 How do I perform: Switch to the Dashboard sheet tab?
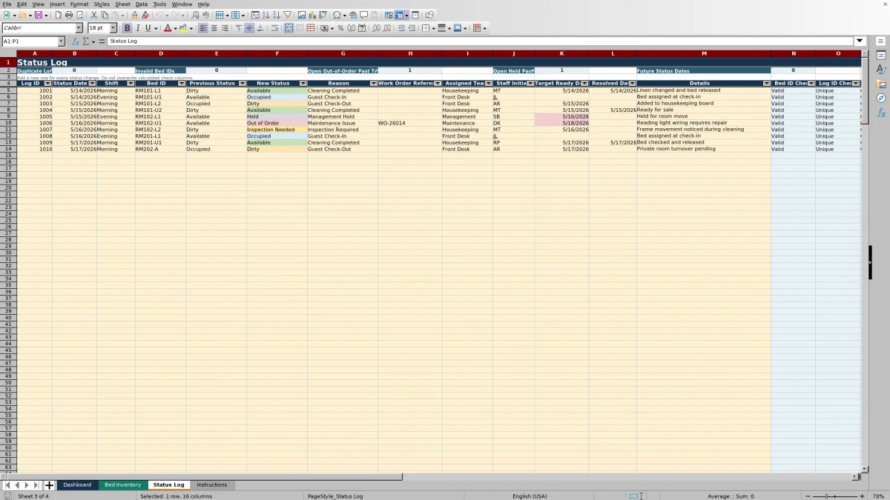77,485
